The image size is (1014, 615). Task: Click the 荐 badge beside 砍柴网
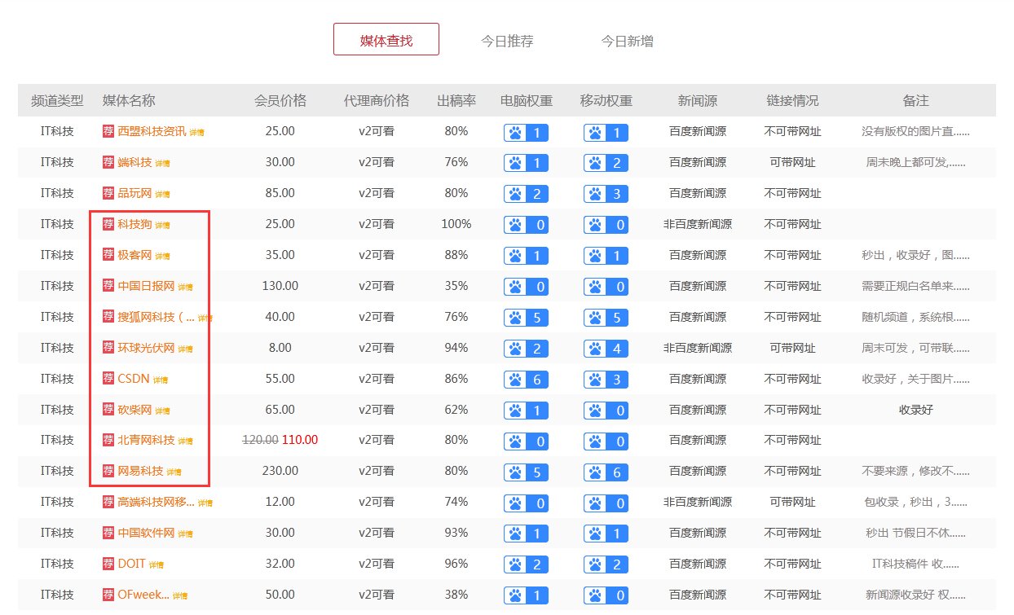tap(108, 409)
